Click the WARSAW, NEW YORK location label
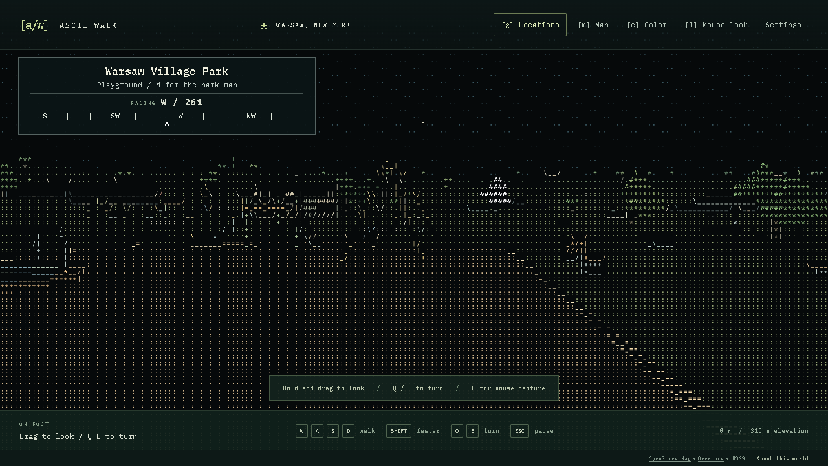 (x=313, y=25)
